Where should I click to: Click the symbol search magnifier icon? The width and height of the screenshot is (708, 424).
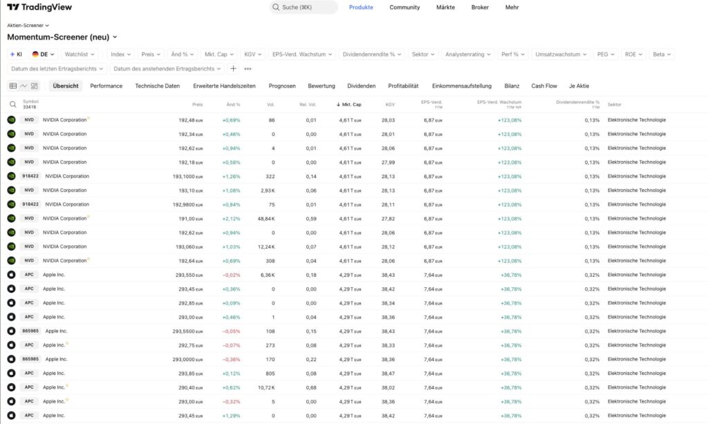pos(12,105)
